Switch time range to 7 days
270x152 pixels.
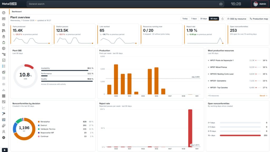(x=194, y=18)
